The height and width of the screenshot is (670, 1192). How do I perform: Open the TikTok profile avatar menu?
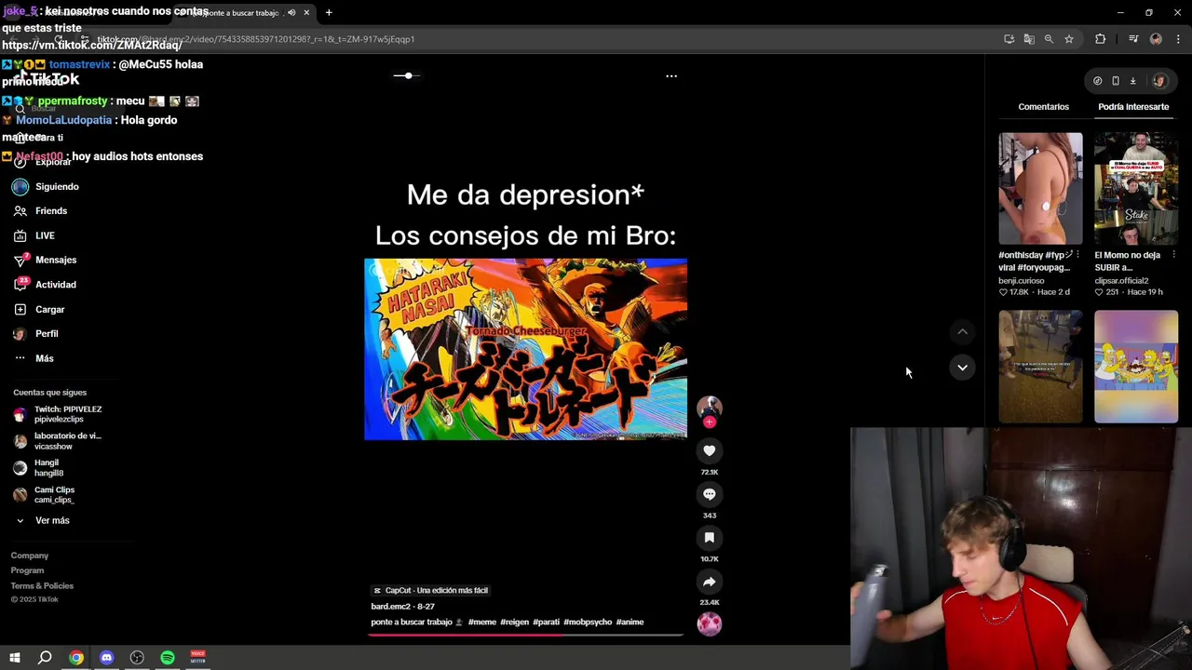pos(1158,81)
